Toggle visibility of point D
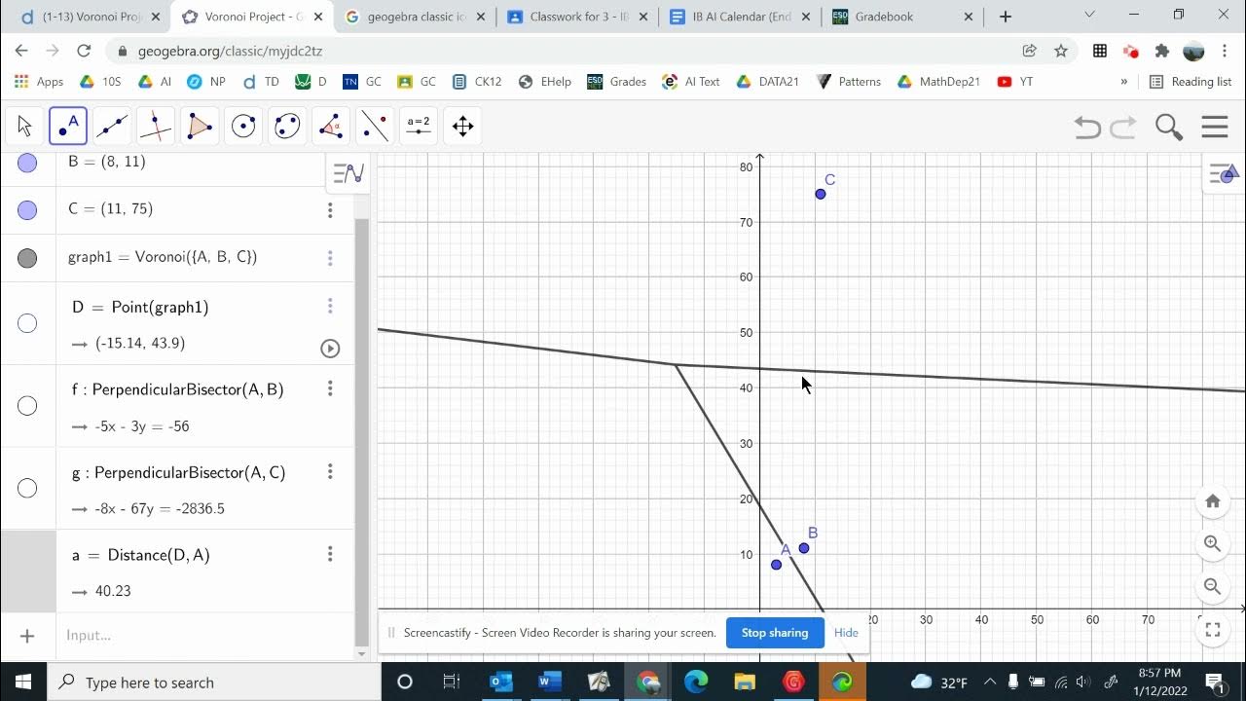The width and height of the screenshot is (1246, 701). [x=27, y=323]
